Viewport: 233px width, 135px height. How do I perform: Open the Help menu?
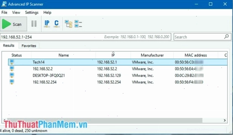[47, 12]
